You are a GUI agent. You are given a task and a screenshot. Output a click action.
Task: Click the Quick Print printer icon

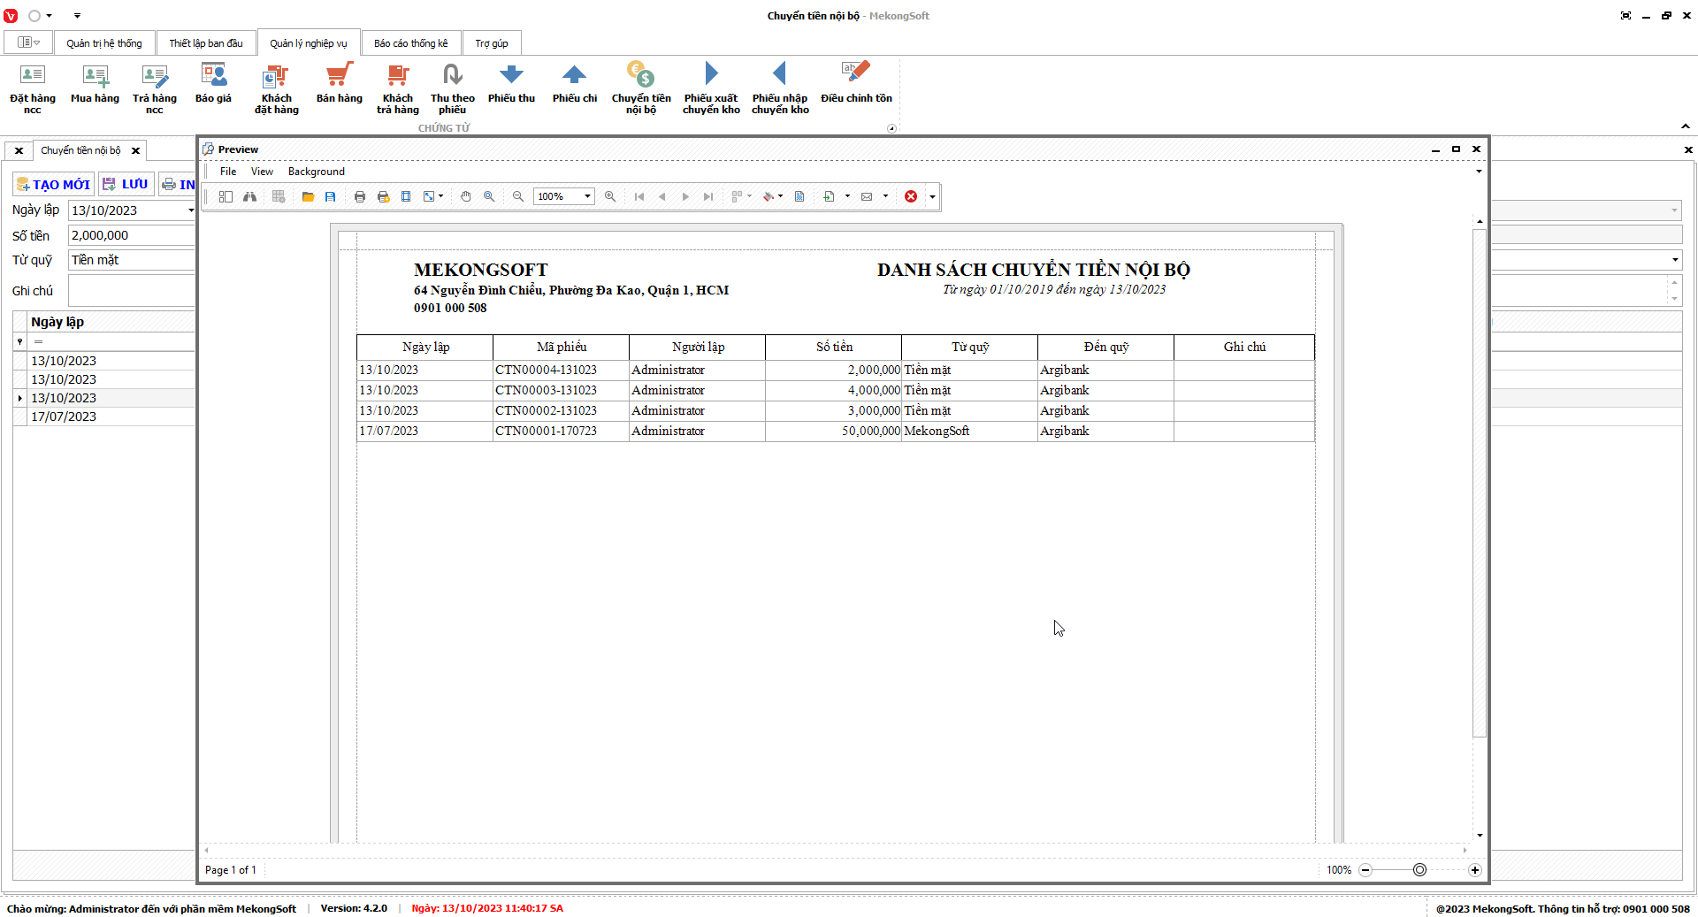pyautogui.click(x=383, y=196)
